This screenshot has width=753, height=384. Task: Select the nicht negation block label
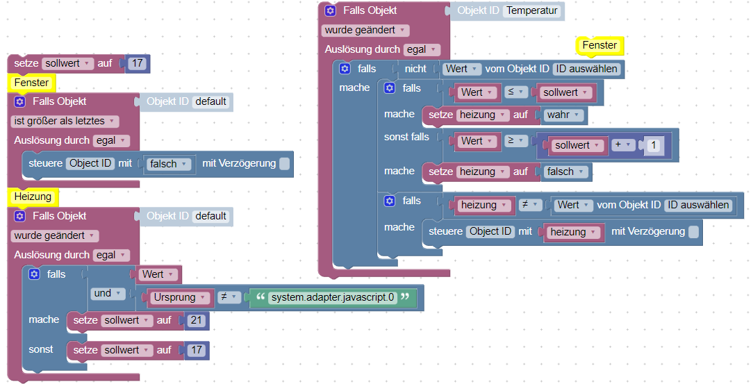tap(415, 69)
